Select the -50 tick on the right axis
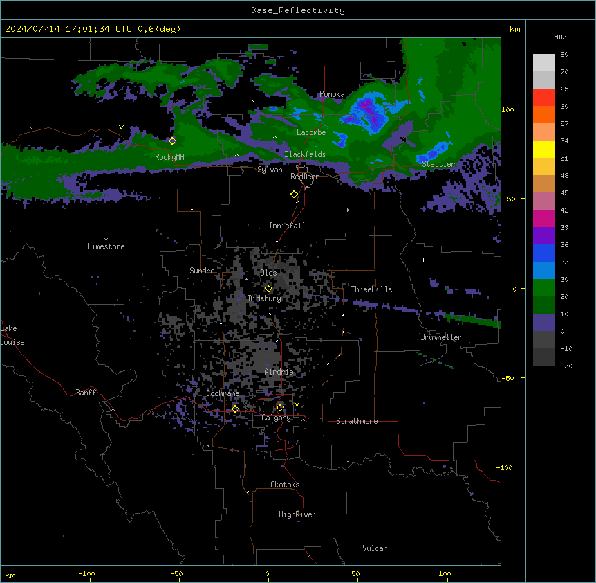Viewport: 596px width, 583px height. 507,378
